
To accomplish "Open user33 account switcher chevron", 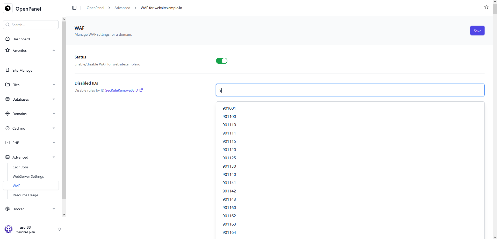I will tap(59, 229).
